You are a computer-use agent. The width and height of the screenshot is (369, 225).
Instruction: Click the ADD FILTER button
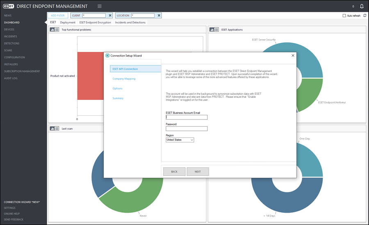pos(58,16)
